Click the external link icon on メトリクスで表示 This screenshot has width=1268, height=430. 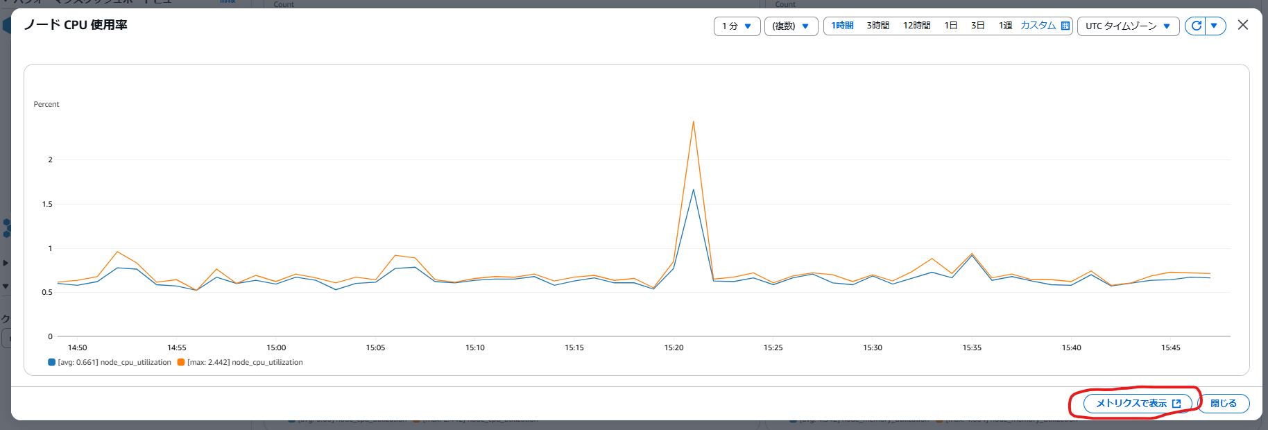(x=1176, y=403)
